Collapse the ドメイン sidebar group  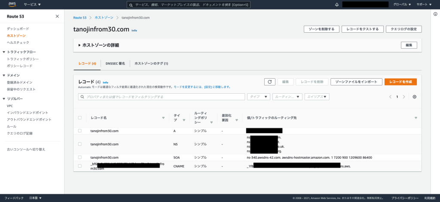click(x=4, y=76)
